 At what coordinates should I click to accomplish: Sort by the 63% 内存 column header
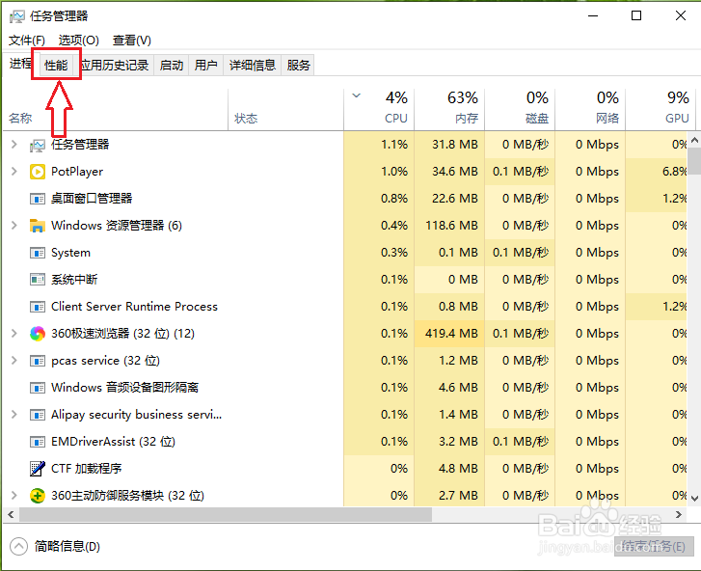[449, 110]
